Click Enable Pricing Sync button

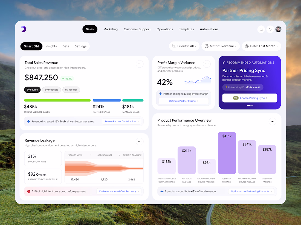coord(250,98)
